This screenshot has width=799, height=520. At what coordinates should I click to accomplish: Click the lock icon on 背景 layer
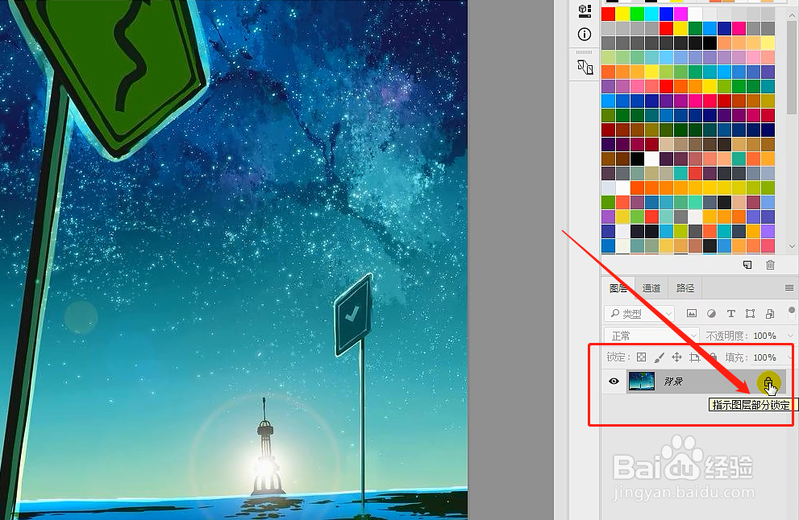pos(768,383)
